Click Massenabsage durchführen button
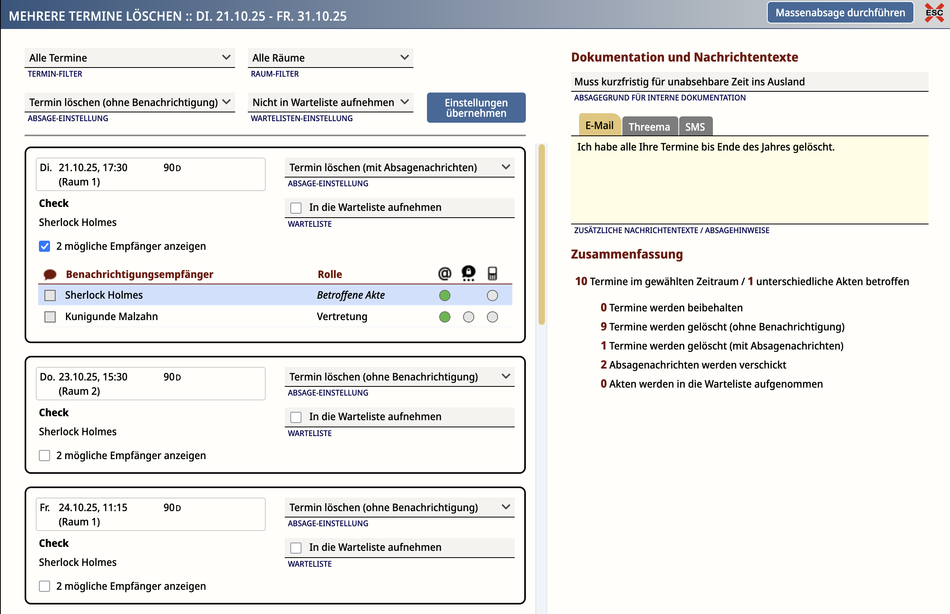Screen dimensions: 950x614 (x=840, y=13)
